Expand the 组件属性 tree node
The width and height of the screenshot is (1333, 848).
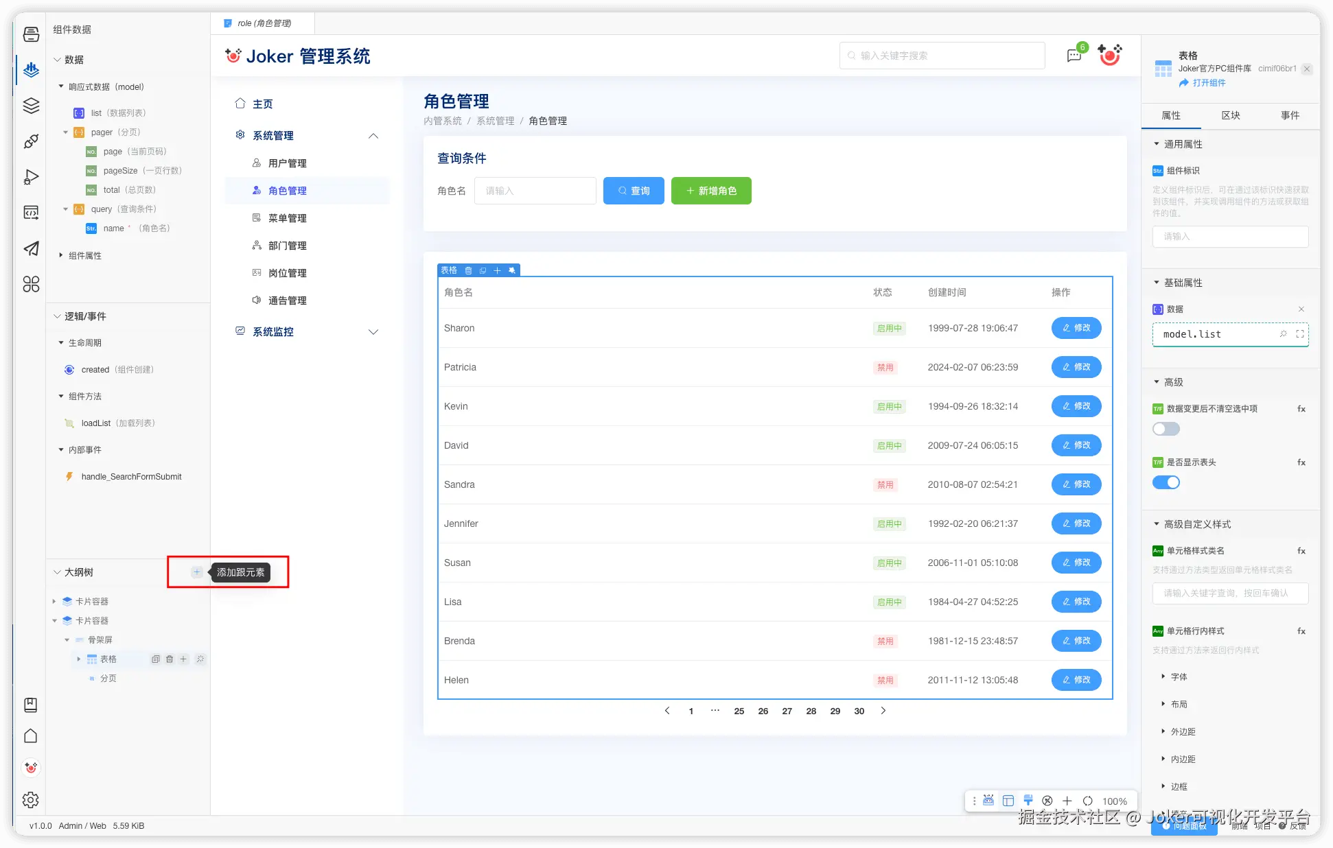click(61, 255)
